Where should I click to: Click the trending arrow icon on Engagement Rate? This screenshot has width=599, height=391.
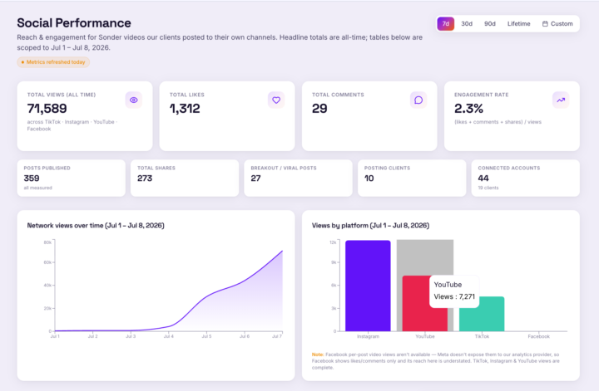click(x=561, y=100)
